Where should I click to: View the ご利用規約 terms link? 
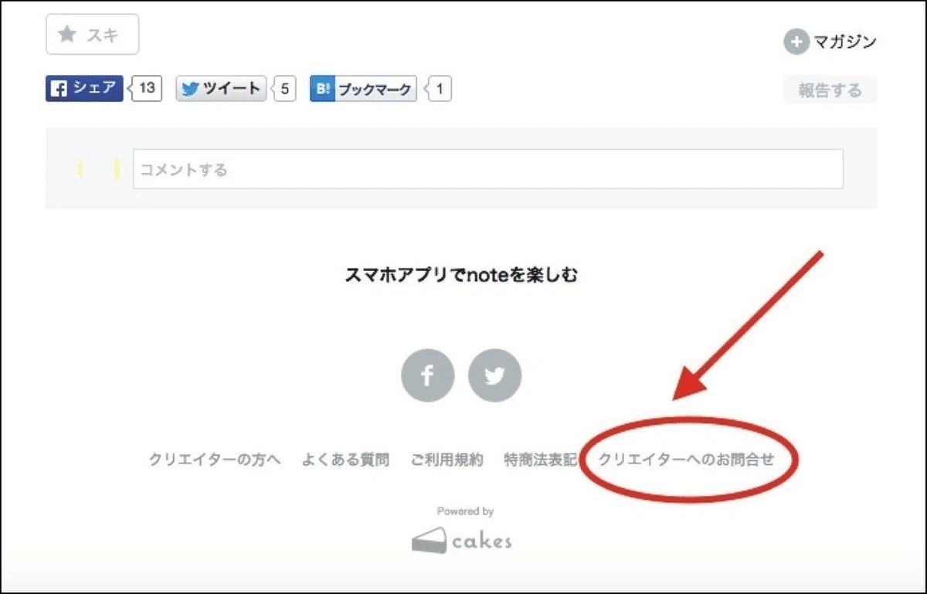coord(447,459)
